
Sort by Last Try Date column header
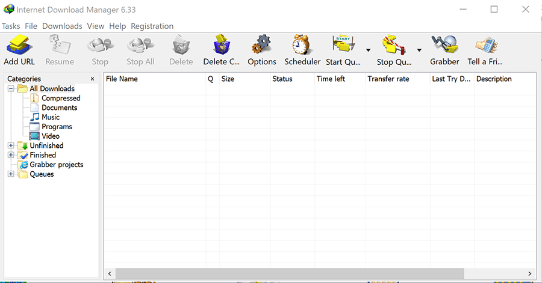coord(452,79)
